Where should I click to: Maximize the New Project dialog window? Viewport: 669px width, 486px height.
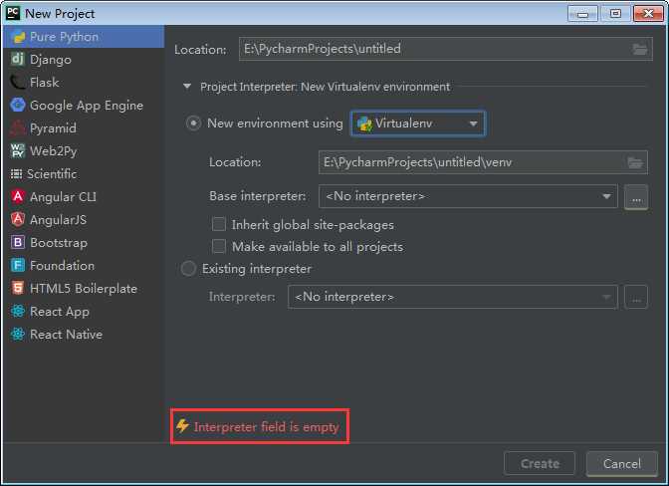615,14
